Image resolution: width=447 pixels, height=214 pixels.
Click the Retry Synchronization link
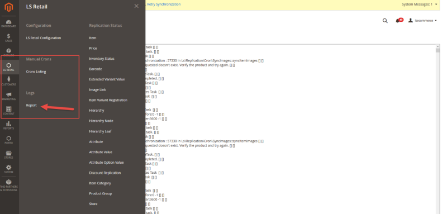[164, 4]
